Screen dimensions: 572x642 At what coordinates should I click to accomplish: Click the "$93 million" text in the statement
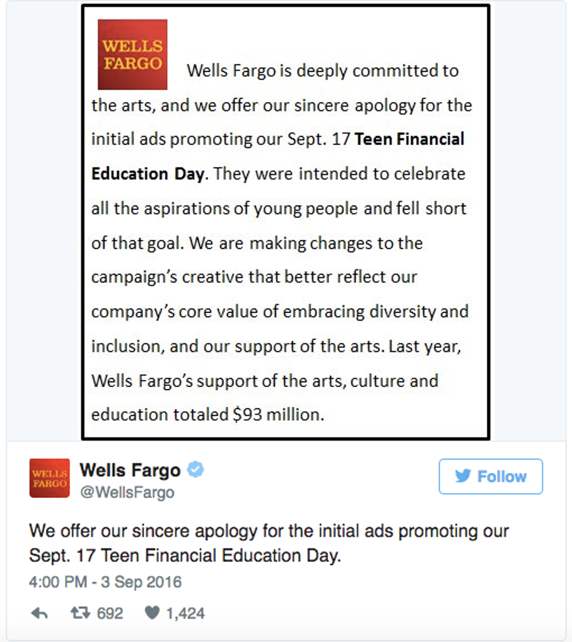tap(277, 415)
